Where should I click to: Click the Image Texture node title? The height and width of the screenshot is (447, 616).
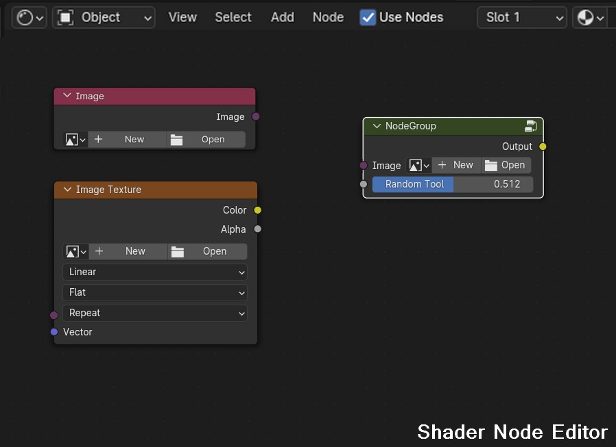[108, 190]
